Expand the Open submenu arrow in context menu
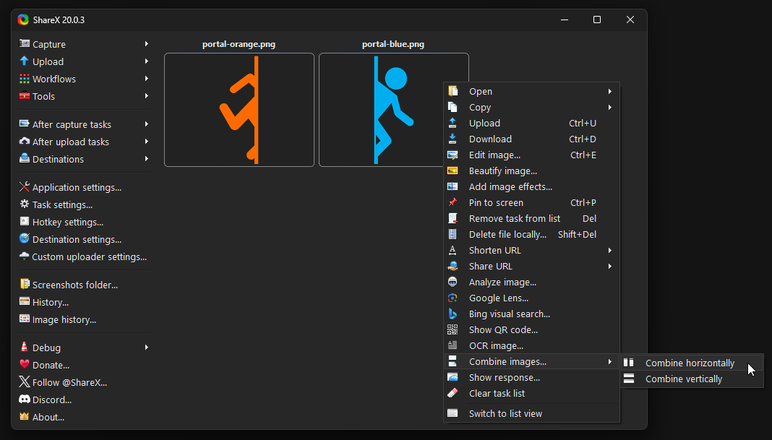 pyautogui.click(x=610, y=92)
